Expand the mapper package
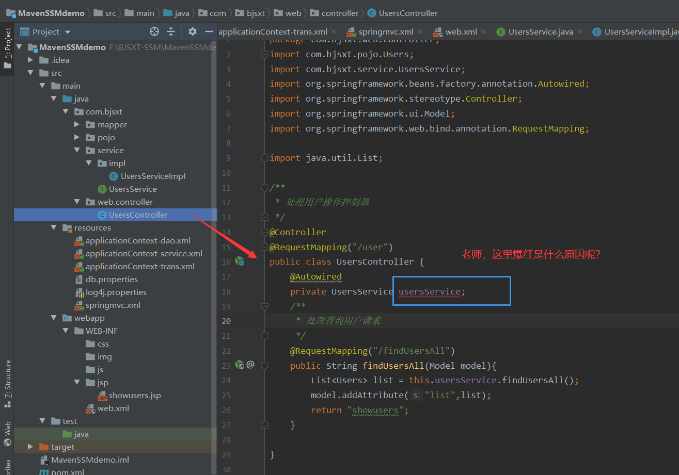The width and height of the screenshot is (679, 475). [x=77, y=124]
